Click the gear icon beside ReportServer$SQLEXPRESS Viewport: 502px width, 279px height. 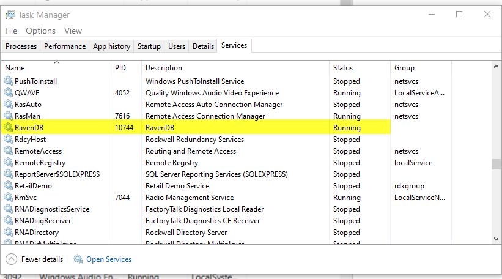[9, 174]
